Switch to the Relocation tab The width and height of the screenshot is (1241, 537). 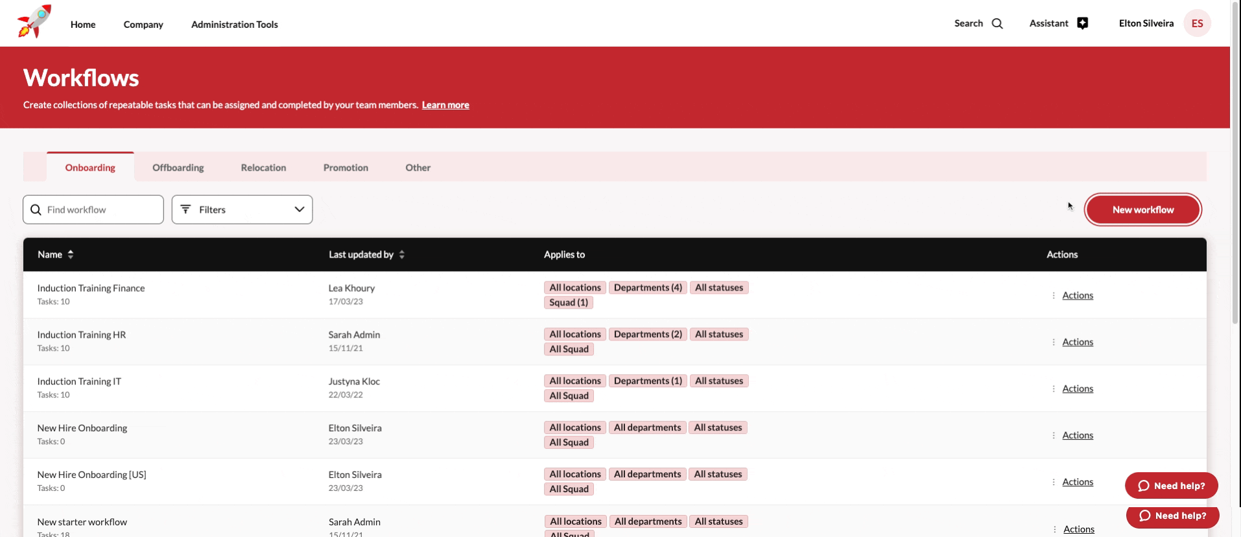263,167
